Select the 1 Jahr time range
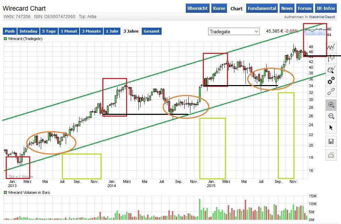 click(x=112, y=31)
